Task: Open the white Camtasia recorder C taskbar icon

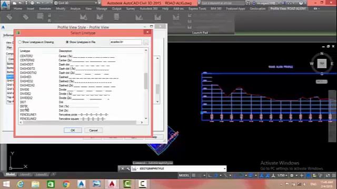Action: 142,184
